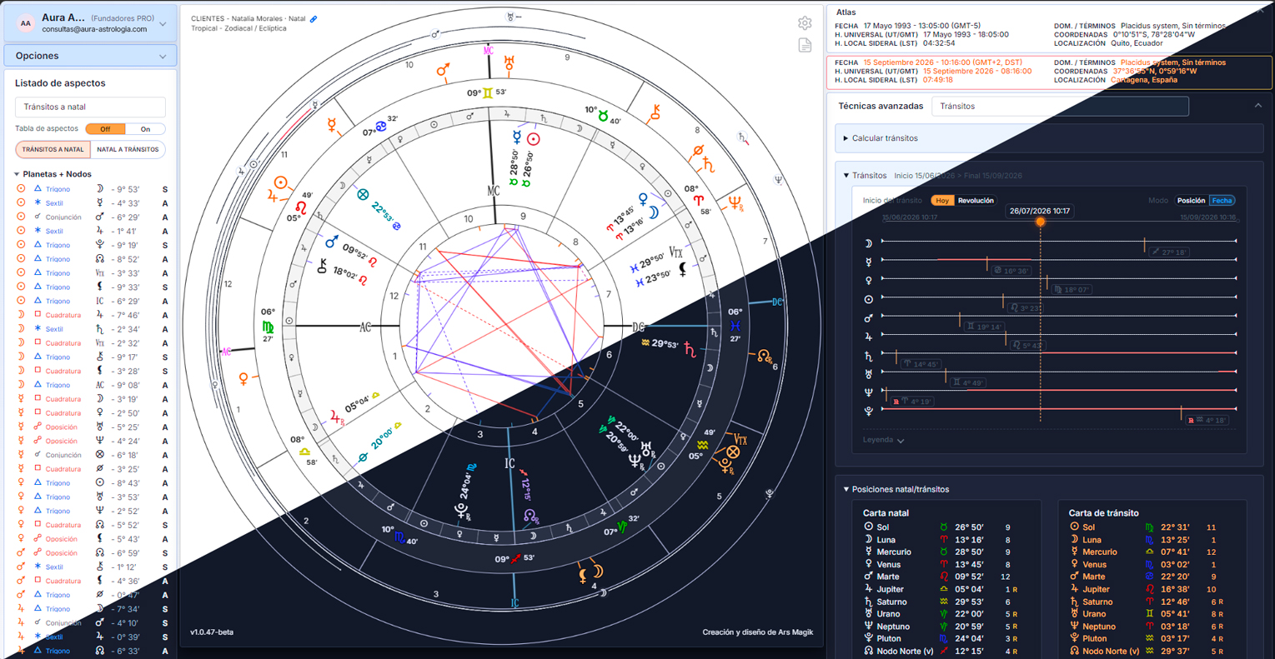This screenshot has height=659, width=1275.
Task: Click the red Sun glyph near MC in chart
Action: 534,139
